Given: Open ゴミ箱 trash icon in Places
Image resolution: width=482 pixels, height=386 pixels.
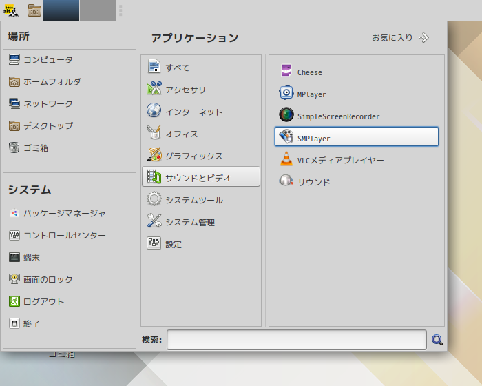Looking at the screenshot, I should coord(14,148).
